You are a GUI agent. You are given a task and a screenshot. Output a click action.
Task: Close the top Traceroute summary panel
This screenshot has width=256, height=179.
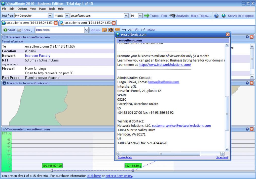251,37
